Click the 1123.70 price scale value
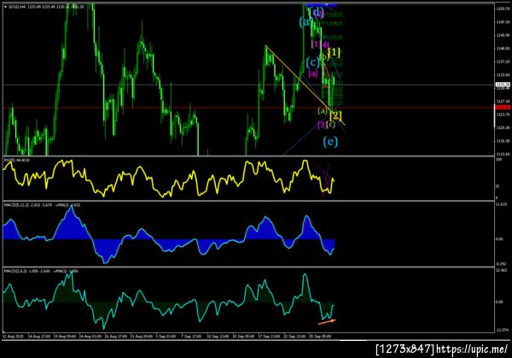Image resolution: width=512 pixels, height=358 pixels. click(x=503, y=114)
